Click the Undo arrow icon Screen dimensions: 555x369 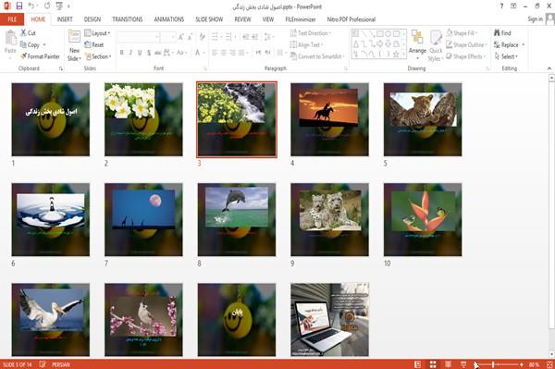[x=31, y=6]
